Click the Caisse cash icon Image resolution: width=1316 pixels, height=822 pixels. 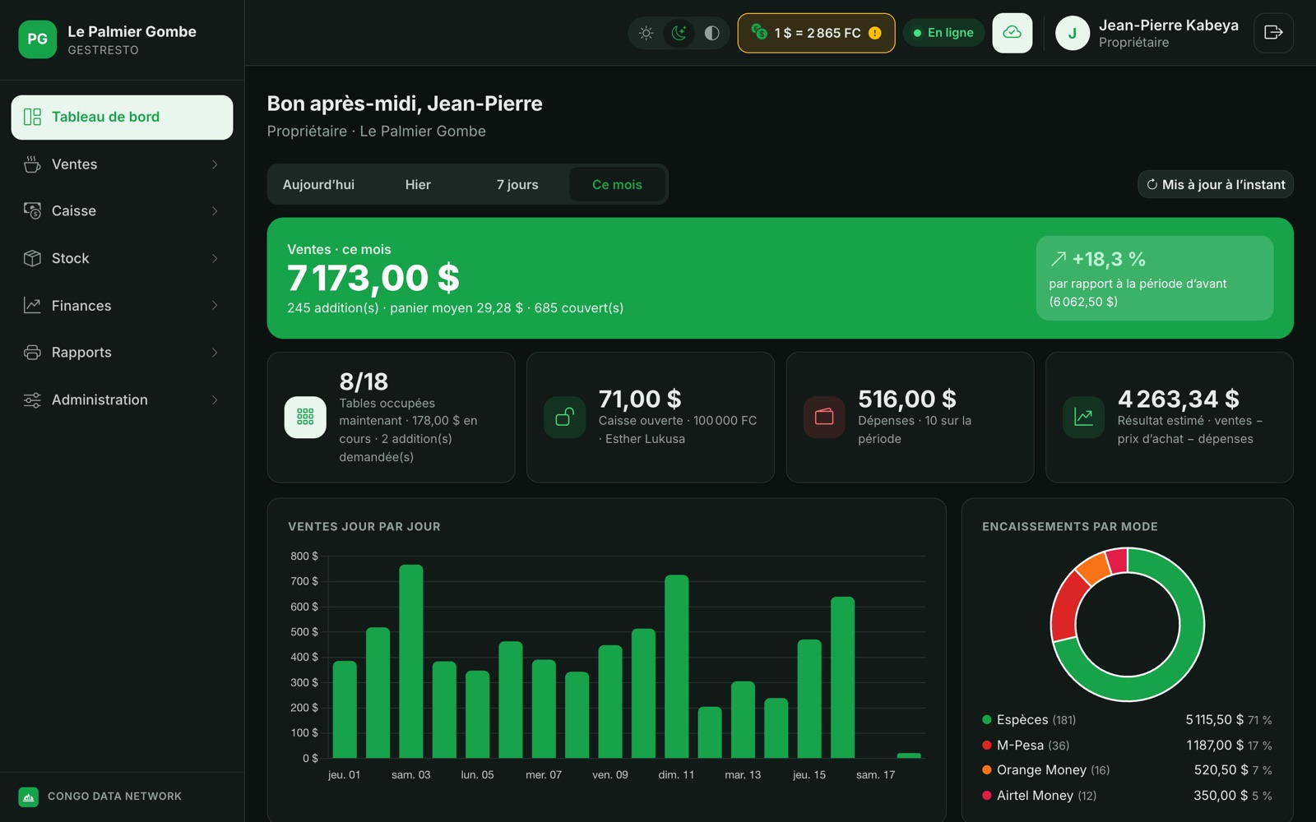tap(32, 211)
